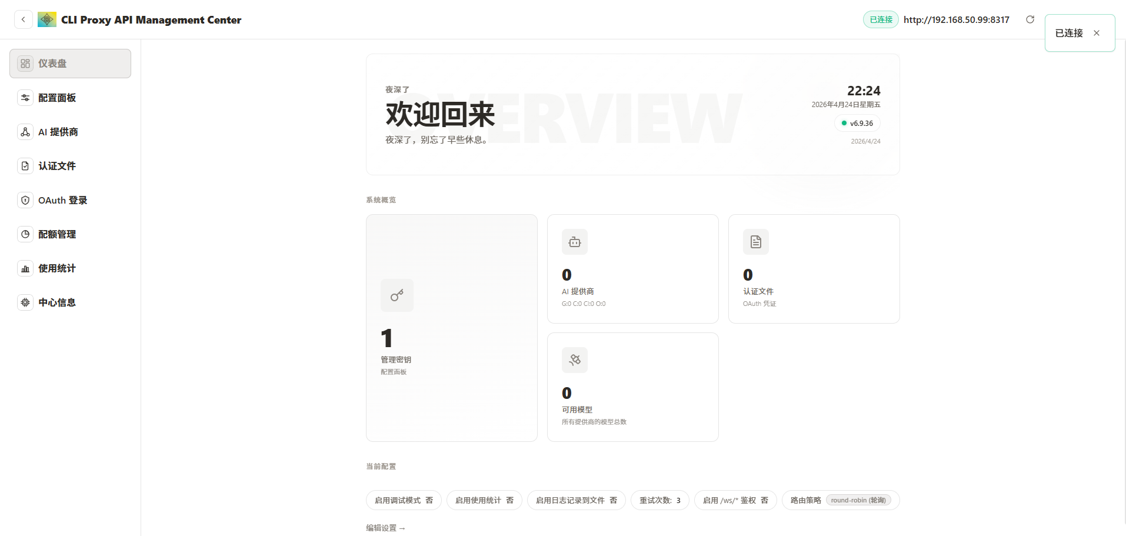This screenshot has width=1126, height=536.
Task: Open 配置面板 from the sidebar
Action: pyautogui.click(x=57, y=98)
